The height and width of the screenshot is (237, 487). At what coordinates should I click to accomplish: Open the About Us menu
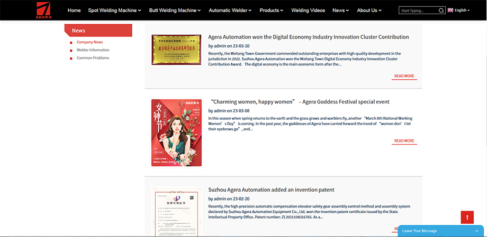click(369, 10)
